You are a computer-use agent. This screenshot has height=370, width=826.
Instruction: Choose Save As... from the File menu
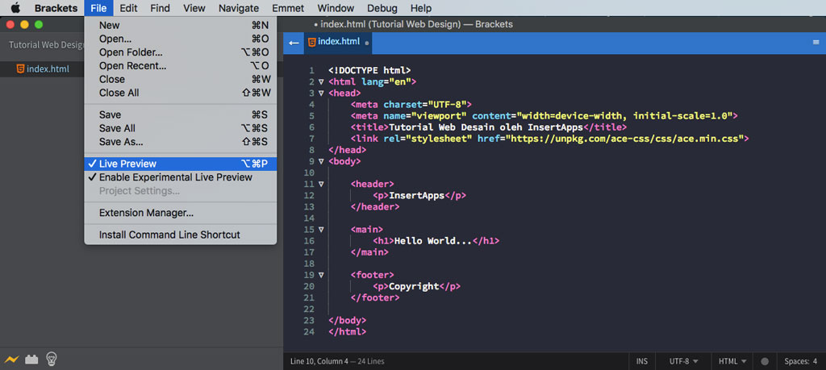coord(180,142)
